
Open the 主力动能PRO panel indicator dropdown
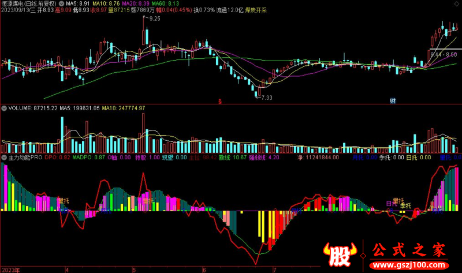4,158
